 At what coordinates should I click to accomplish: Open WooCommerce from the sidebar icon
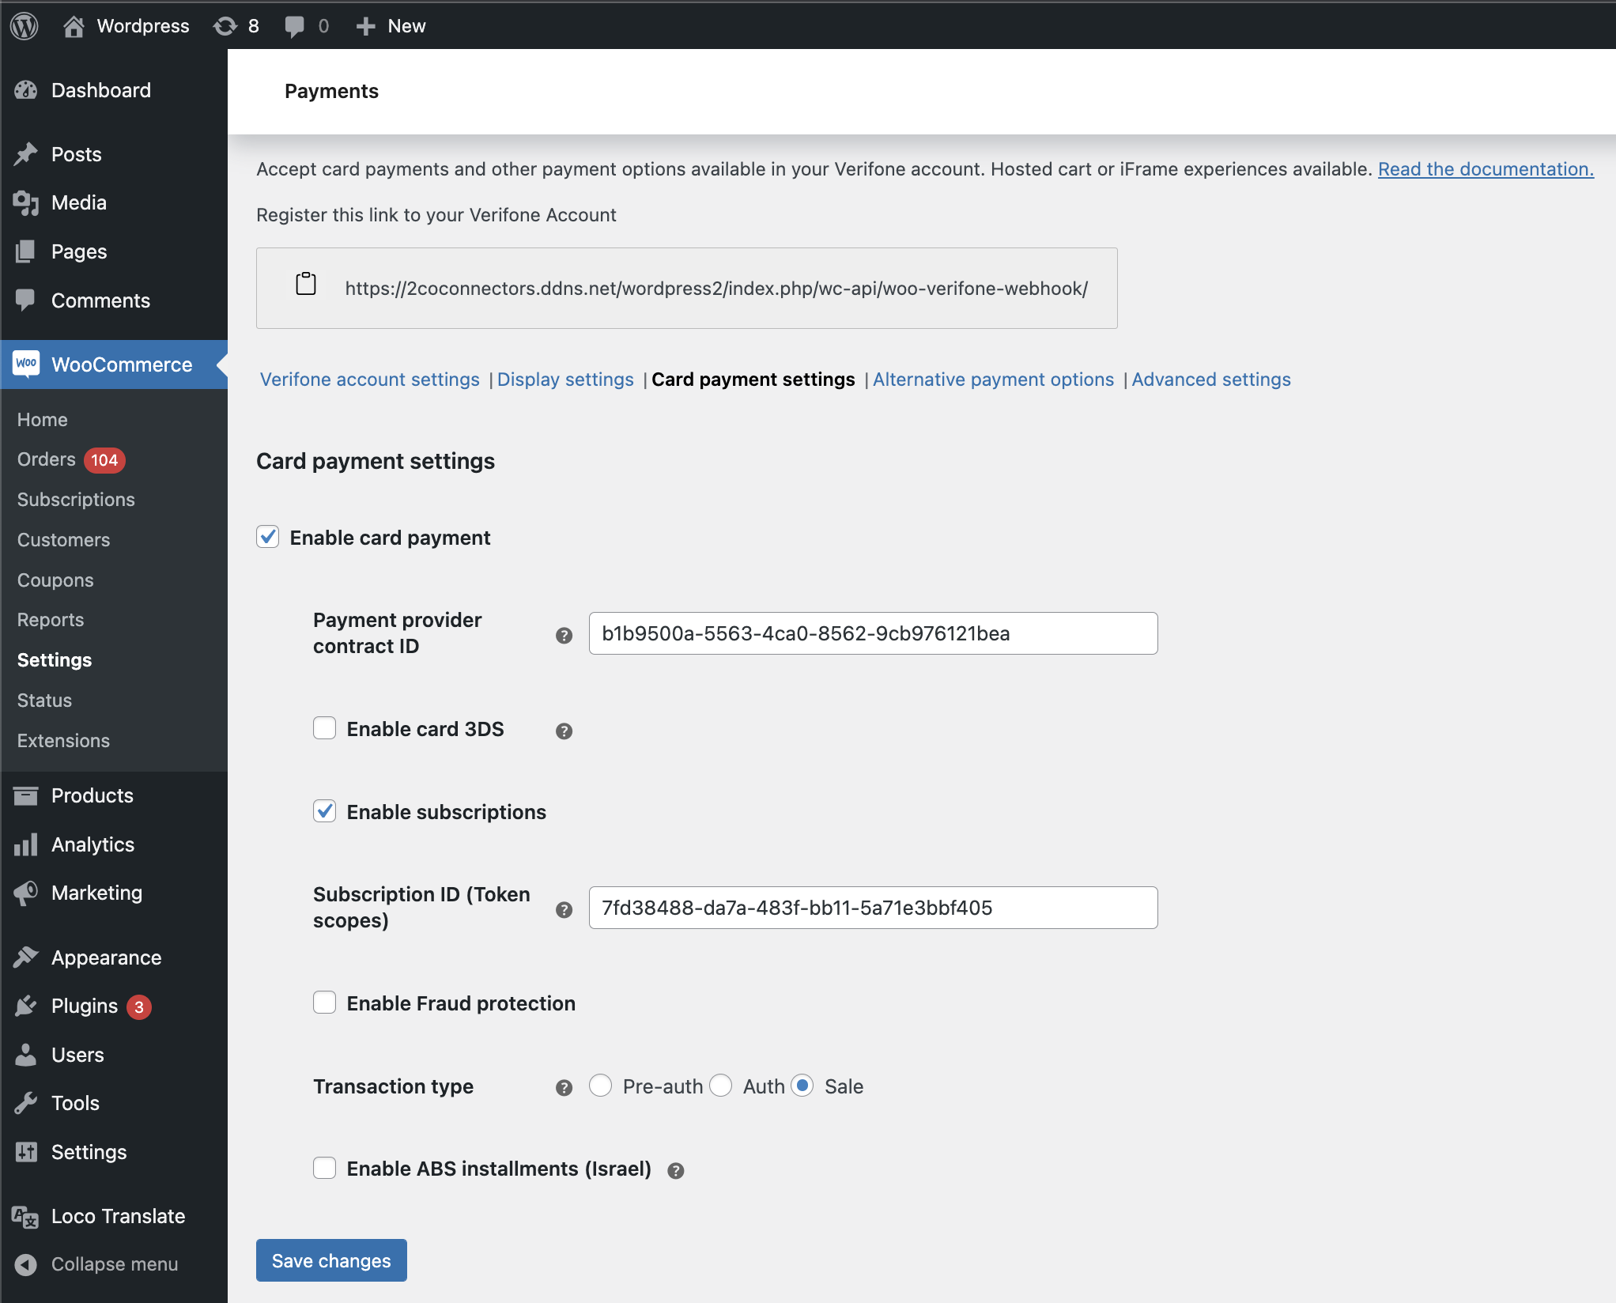click(x=26, y=364)
